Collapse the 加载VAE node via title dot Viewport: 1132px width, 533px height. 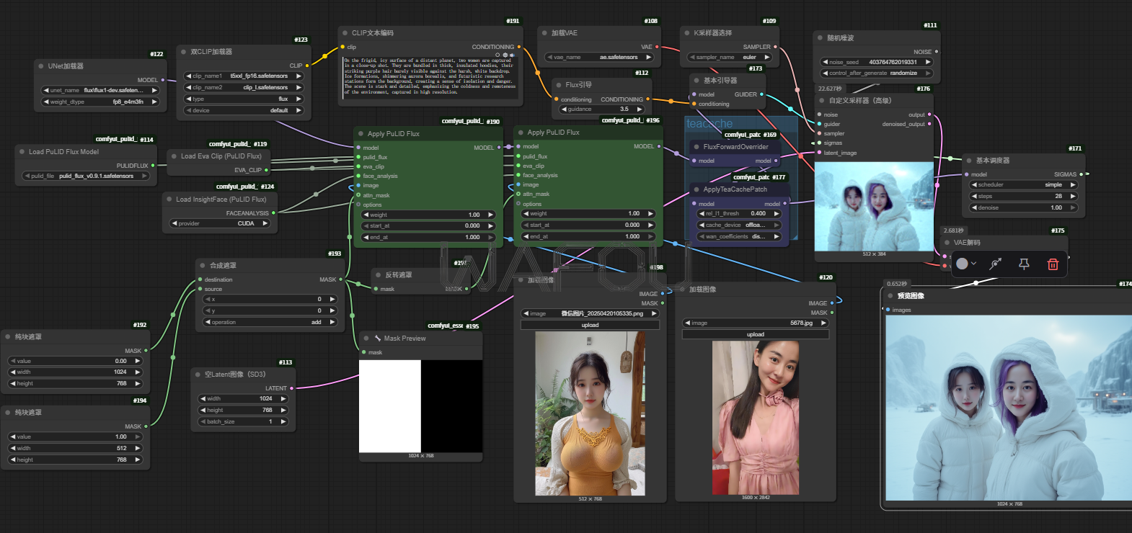pyautogui.click(x=544, y=33)
